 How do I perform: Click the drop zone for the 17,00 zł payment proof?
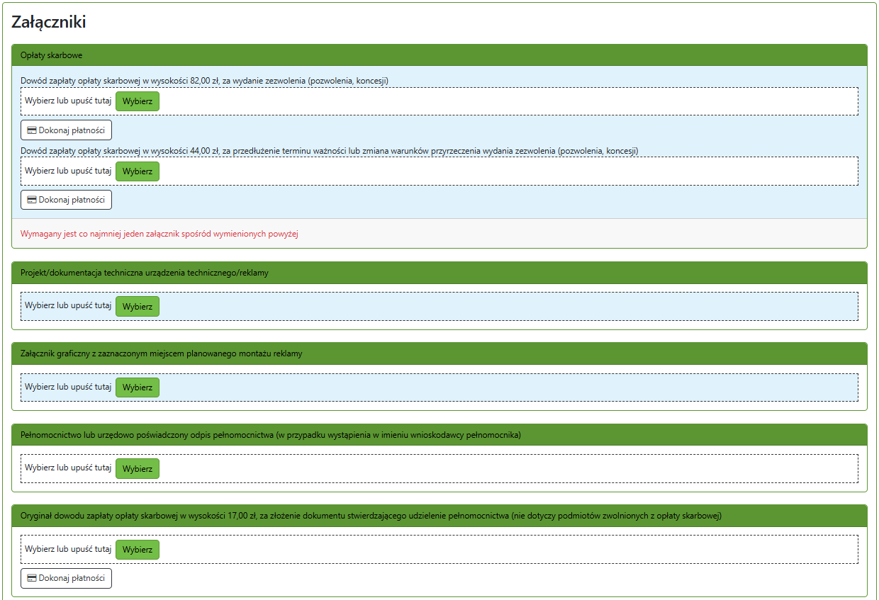point(496,549)
